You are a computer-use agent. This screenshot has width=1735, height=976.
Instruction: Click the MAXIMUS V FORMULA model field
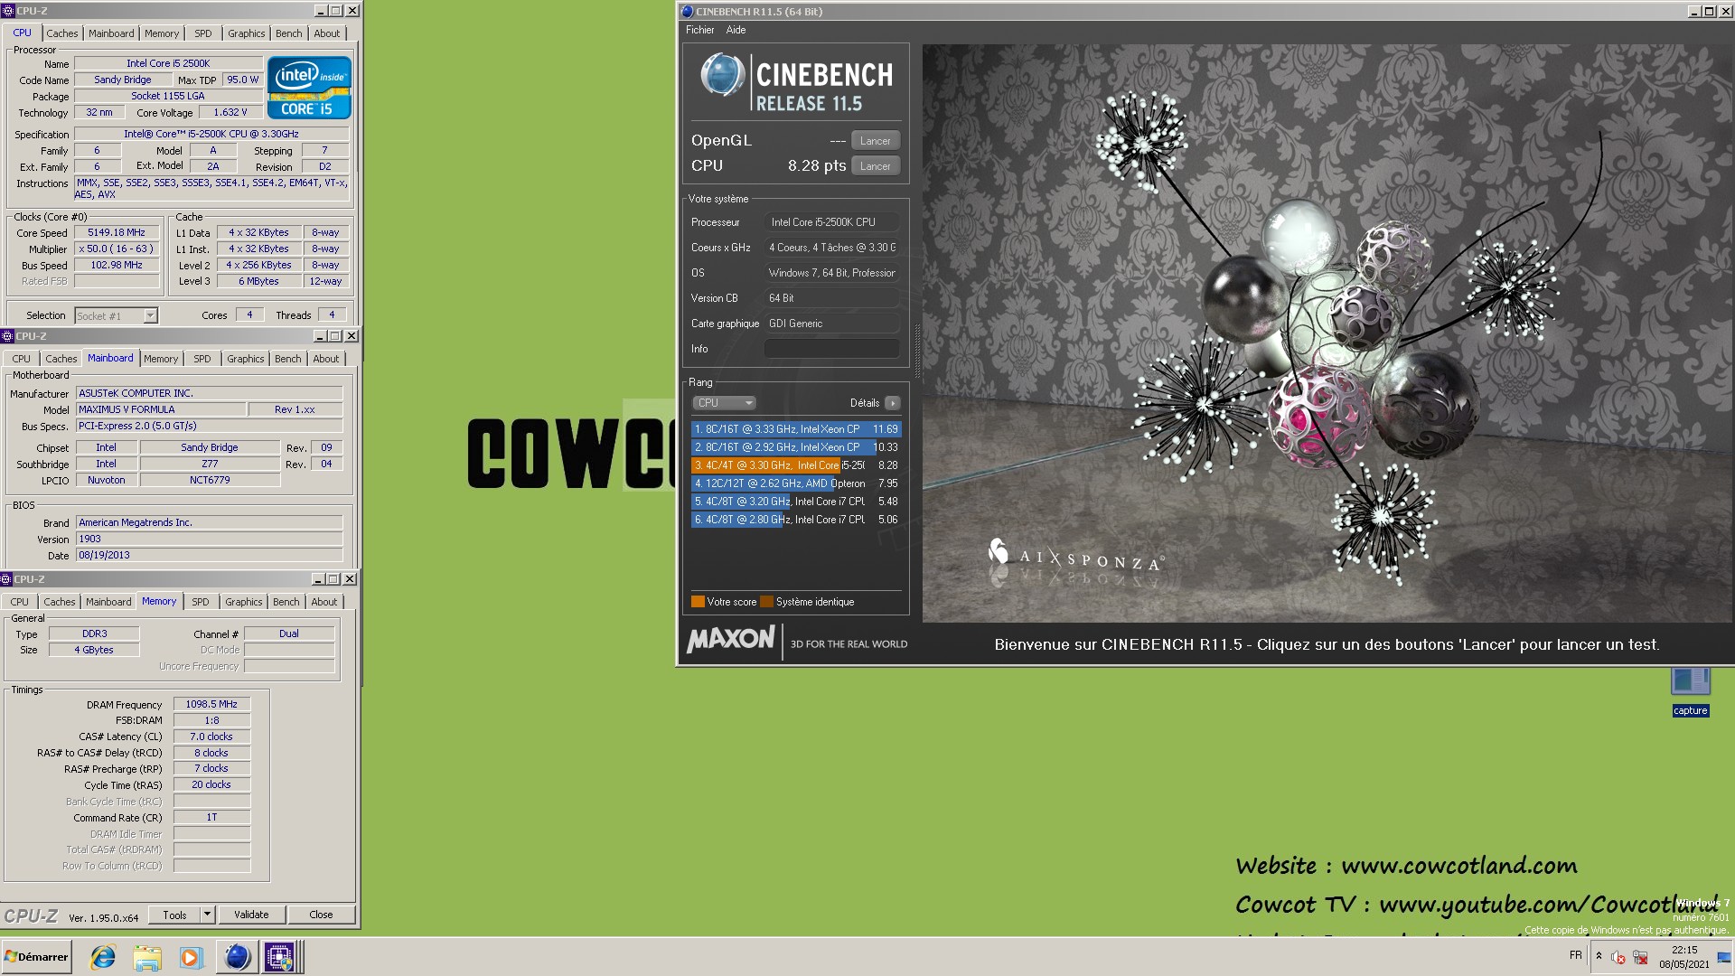pyautogui.click(x=161, y=409)
